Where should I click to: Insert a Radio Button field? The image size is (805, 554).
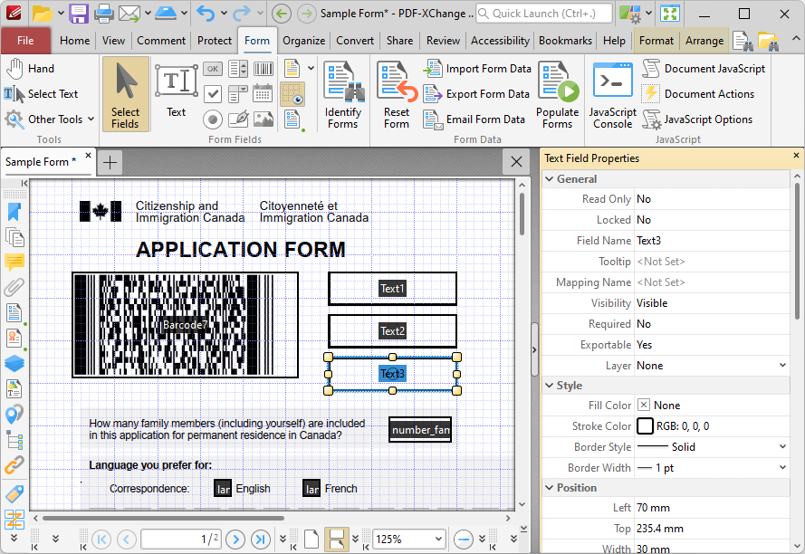pos(213,119)
